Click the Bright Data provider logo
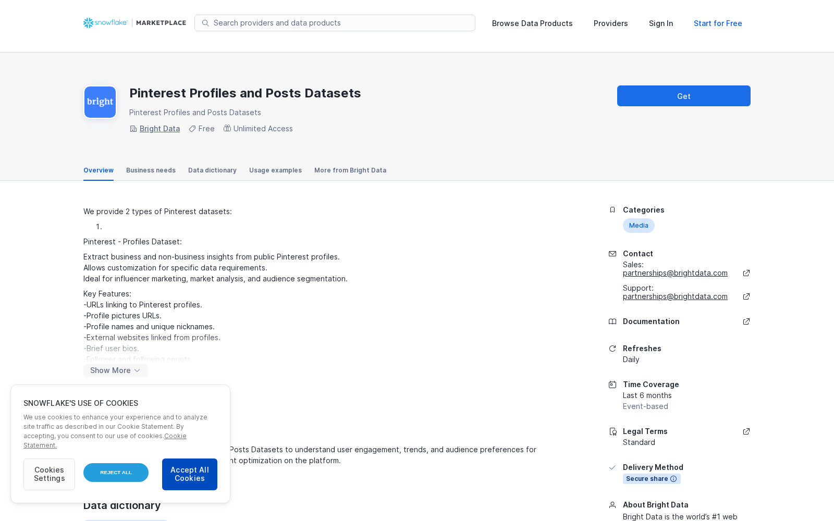 [x=100, y=102]
